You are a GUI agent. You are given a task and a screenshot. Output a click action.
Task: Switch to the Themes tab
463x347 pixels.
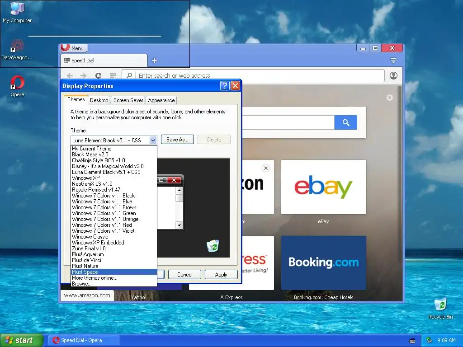click(76, 99)
